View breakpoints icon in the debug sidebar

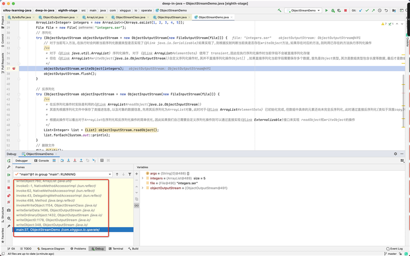tap(9, 196)
